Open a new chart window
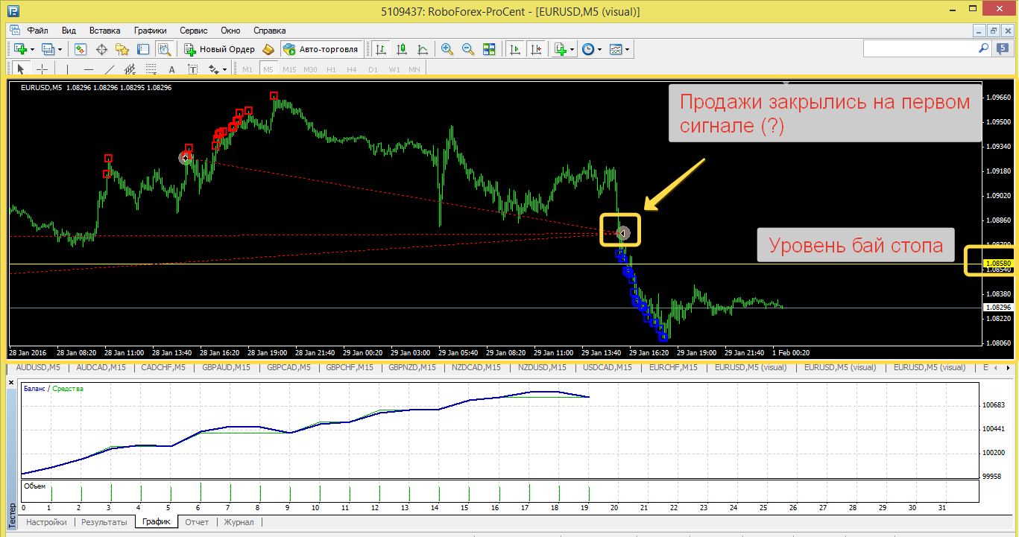Viewport: 1019px width, 537px height. tap(20, 49)
